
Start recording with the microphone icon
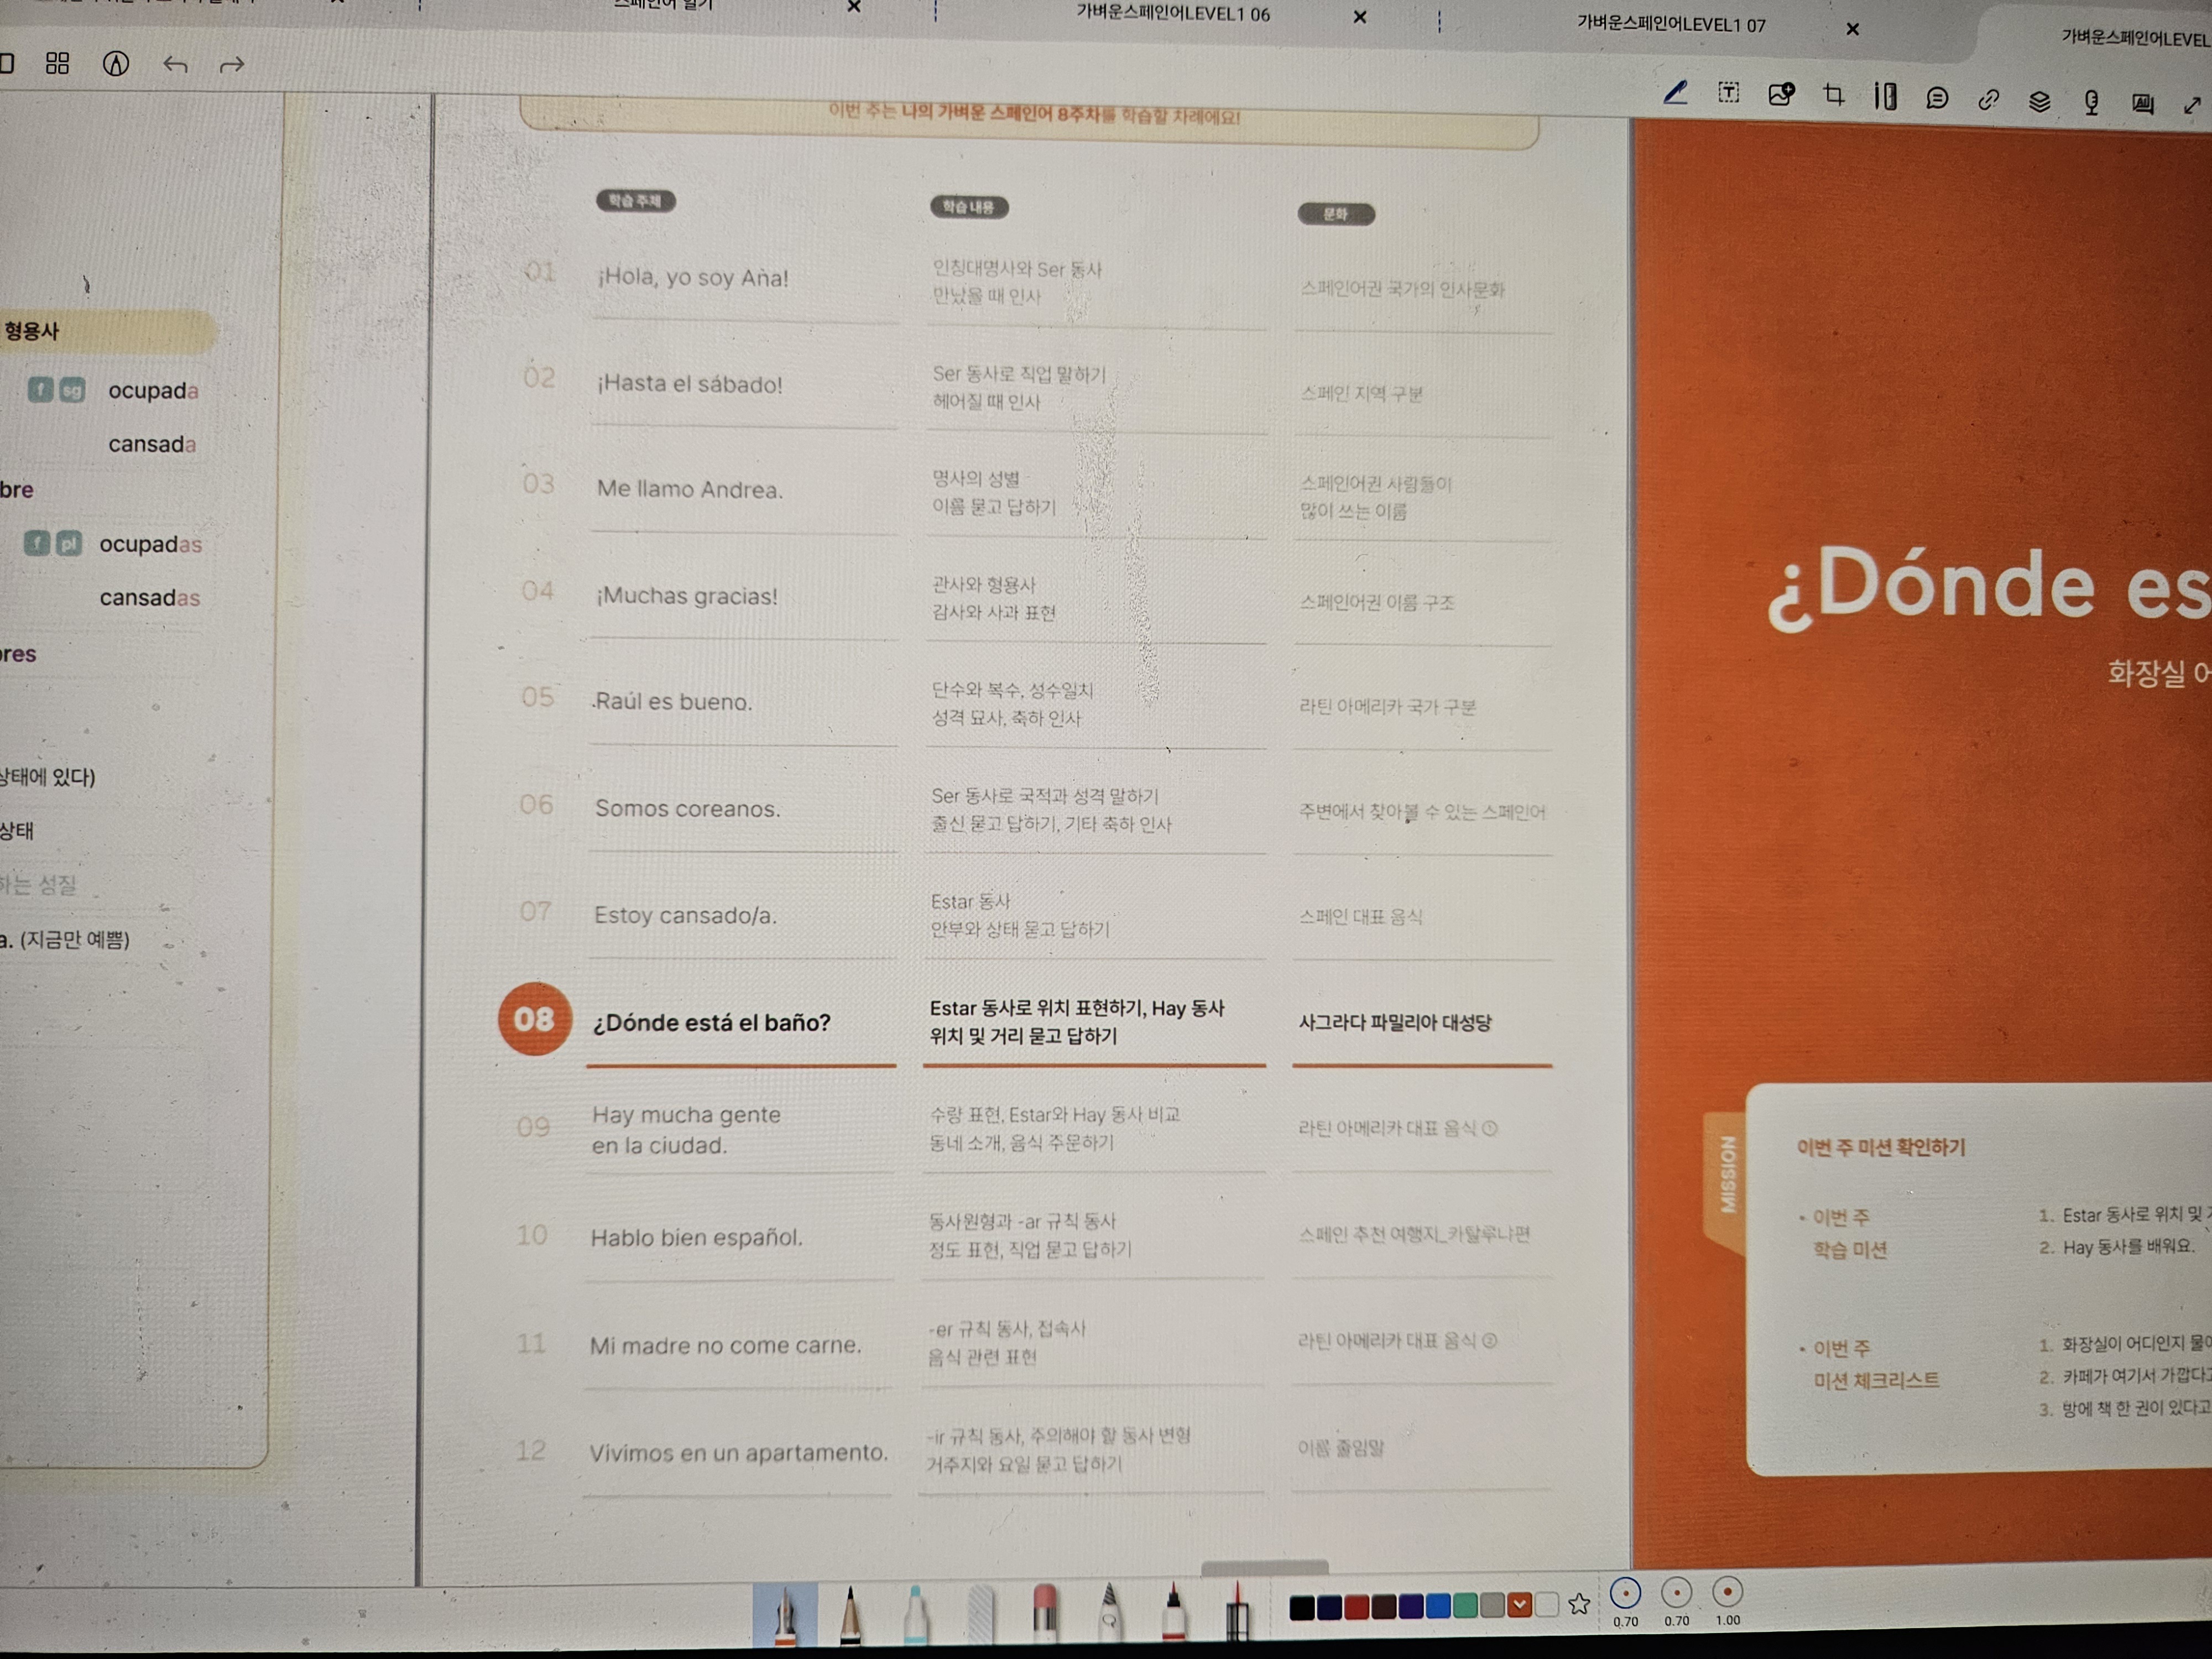2091,102
